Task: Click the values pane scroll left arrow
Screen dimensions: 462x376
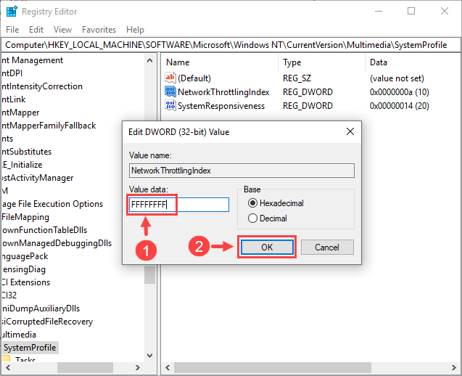Action: (x=168, y=368)
